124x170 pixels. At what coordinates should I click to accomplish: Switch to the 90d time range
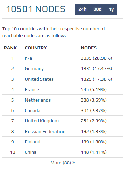pyautogui.click(x=97, y=9)
